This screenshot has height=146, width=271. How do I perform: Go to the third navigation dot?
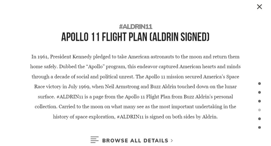(259, 101)
